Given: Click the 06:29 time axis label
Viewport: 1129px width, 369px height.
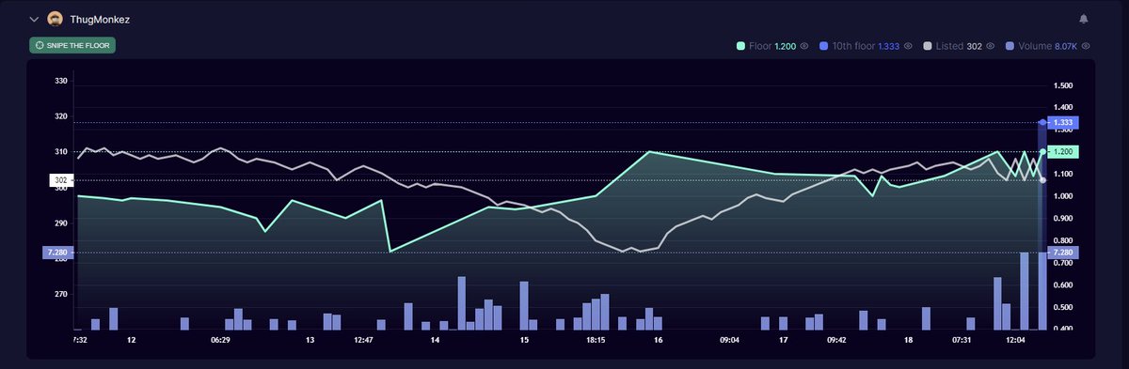Looking at the screenshot, I should [x=220, y=340].
